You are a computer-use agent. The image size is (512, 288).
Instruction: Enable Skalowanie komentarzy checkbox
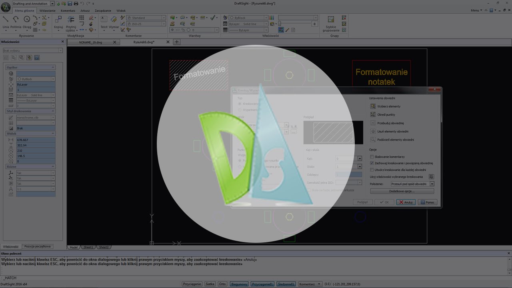pyautogui.click(x=372, y=157)
